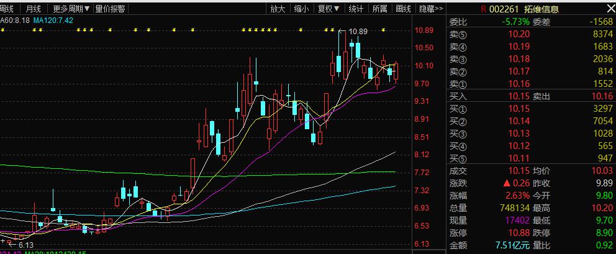Select the 买① bid row with 3297
Viewport: 616px width, 254px height.
point(531,109)
